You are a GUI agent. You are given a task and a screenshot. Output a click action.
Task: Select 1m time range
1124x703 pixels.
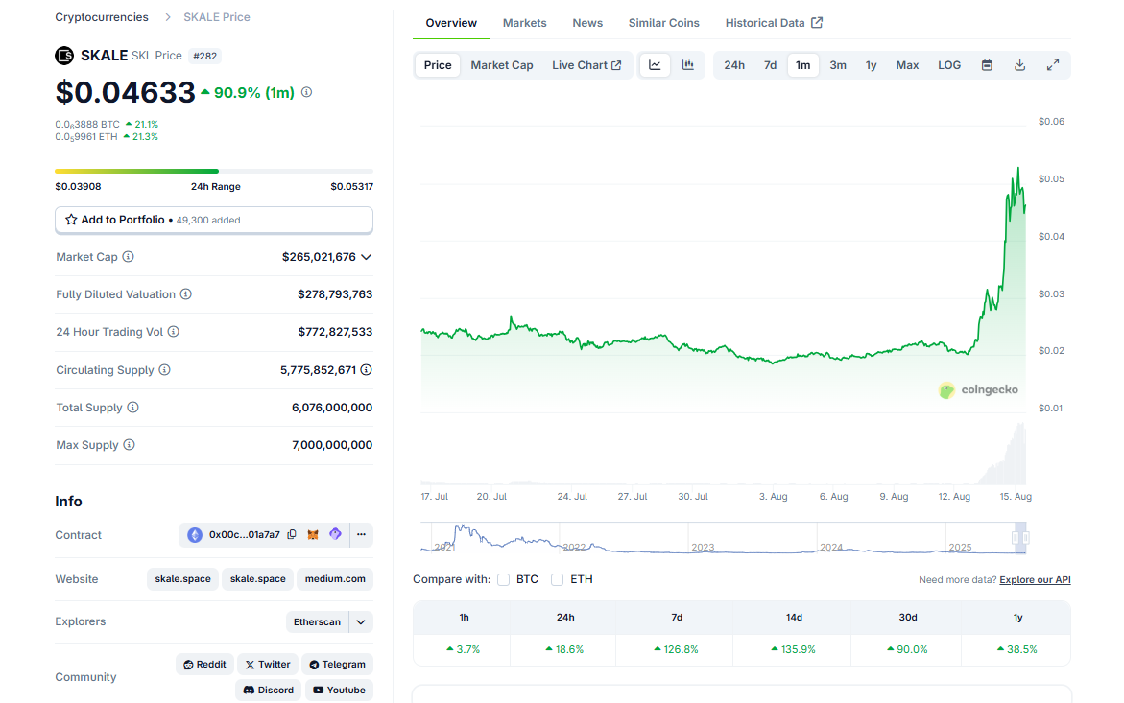802,65
